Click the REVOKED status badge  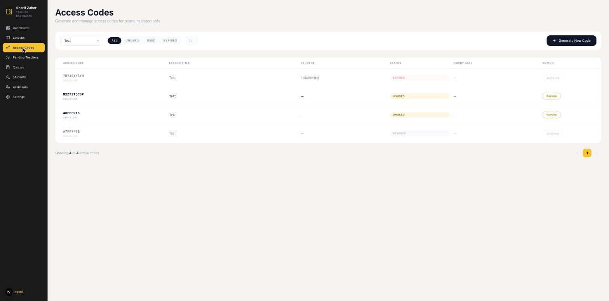419,133
